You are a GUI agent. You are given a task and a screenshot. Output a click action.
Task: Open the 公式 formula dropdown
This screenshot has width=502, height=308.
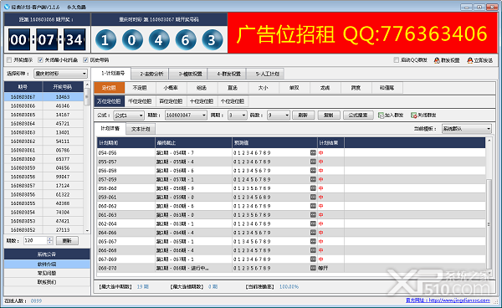(x=129, y=116)
